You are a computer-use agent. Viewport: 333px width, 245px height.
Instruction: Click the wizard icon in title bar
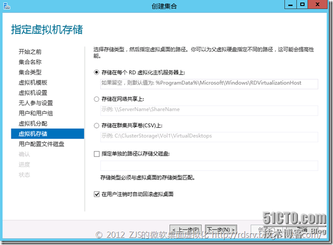(7, 6)
